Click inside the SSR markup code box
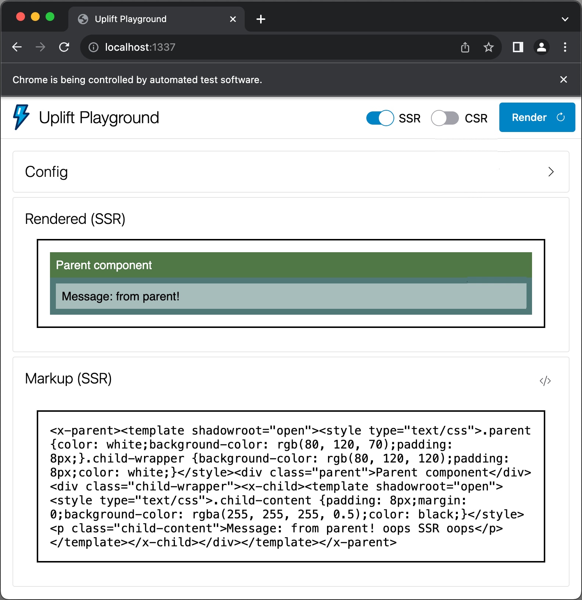The image size is (582, 600). point(291,486)
